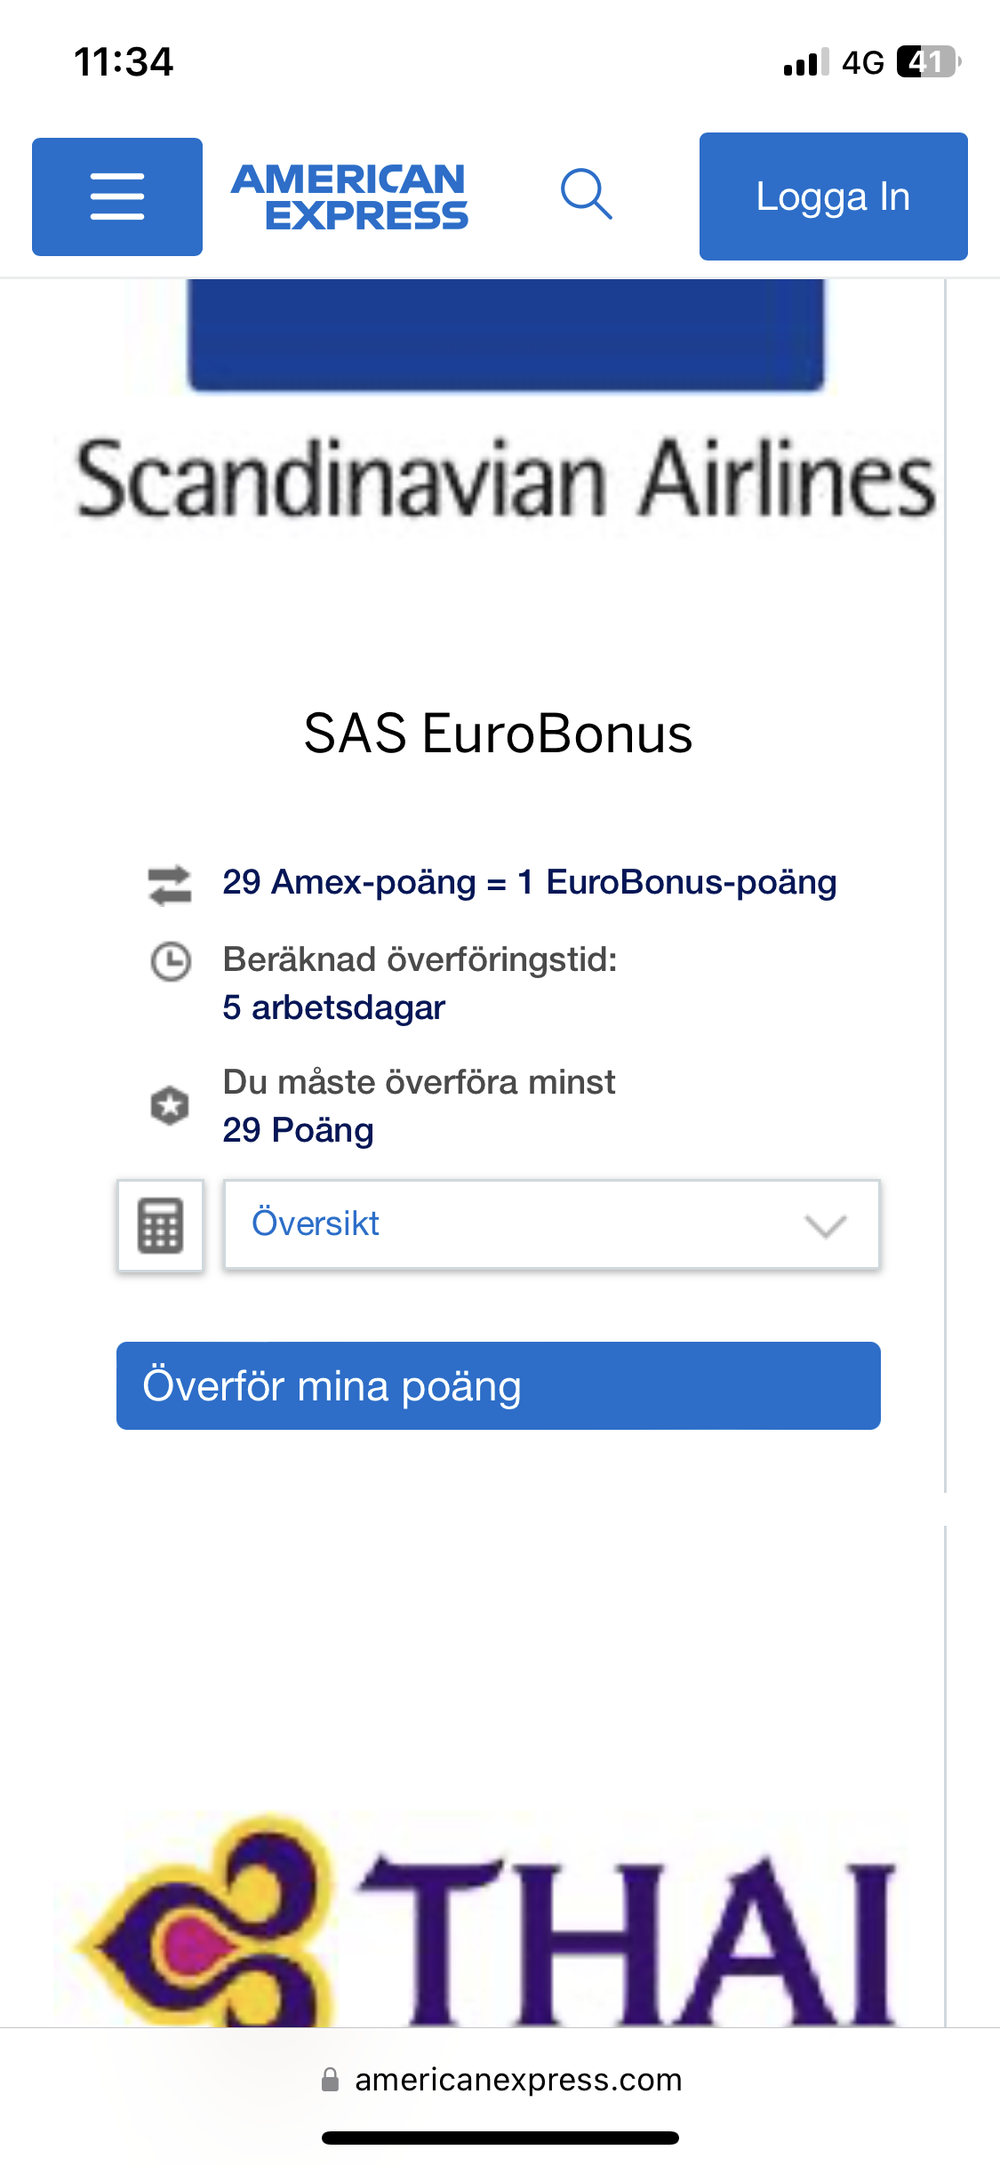Click the 29 Amex-poäng conversion rate text

tap(530, 882)
